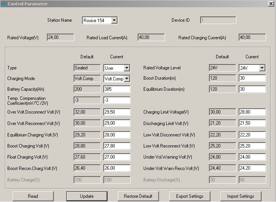The image size is (276, 202).
Task: Expand the Rated Voltage Level dropdown
Action: point(262,68)
